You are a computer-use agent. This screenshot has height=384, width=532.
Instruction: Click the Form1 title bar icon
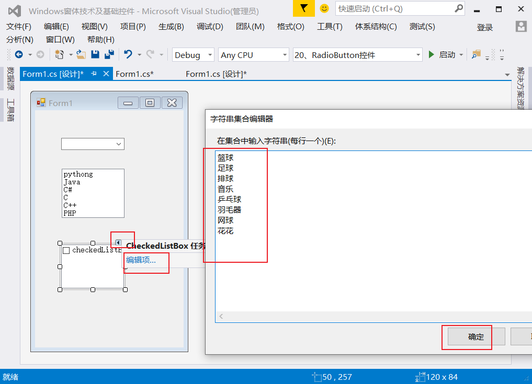41,103
